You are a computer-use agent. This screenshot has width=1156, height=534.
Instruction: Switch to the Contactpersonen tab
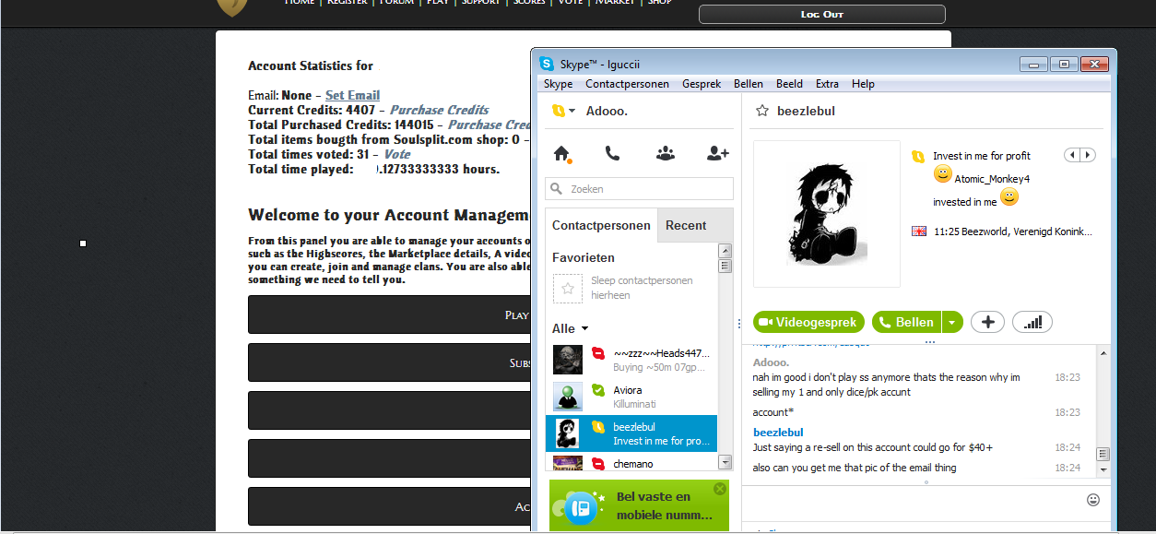601,225
